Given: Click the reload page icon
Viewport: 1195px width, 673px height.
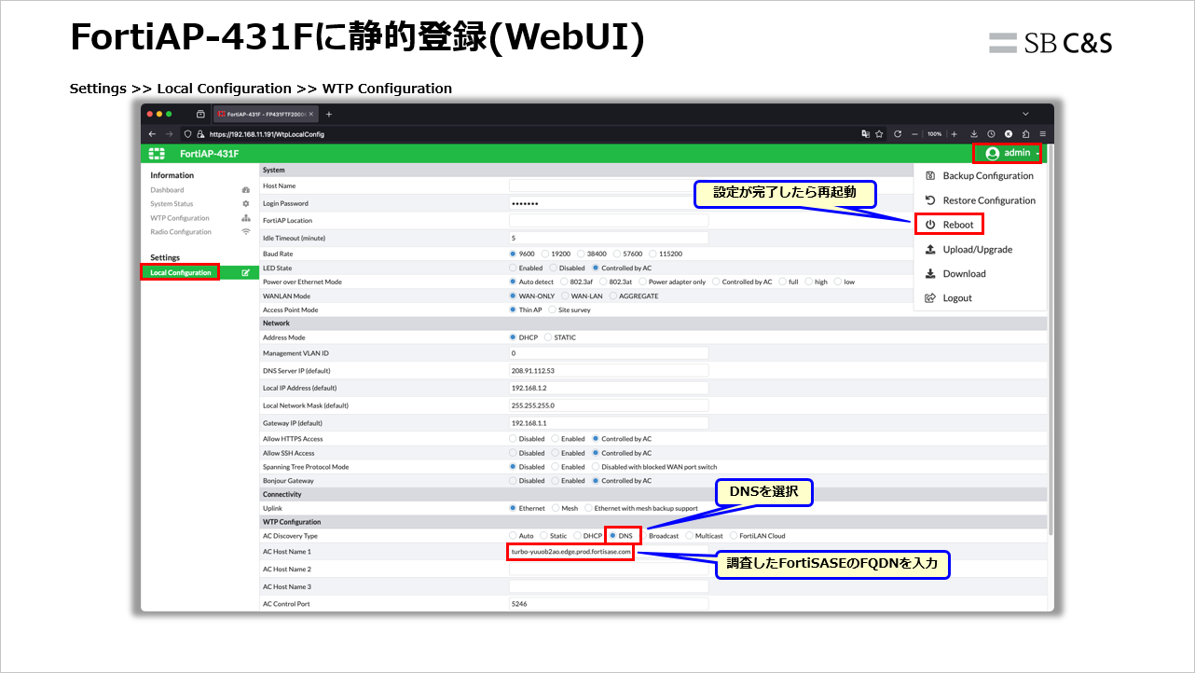Looking at the screenshot, I should click(x=897, y=134).
